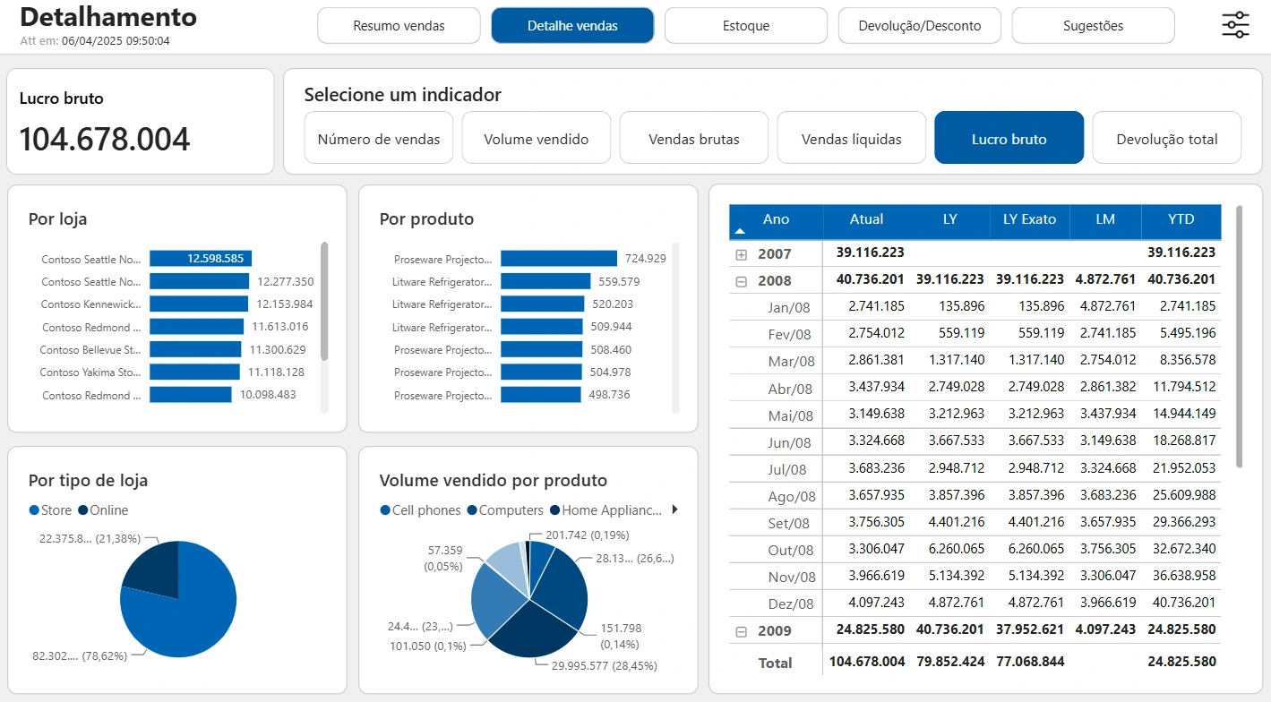Click the YTD column header
The height and width of the screenshot is (702, 1271).
[x=1181, y=219]
